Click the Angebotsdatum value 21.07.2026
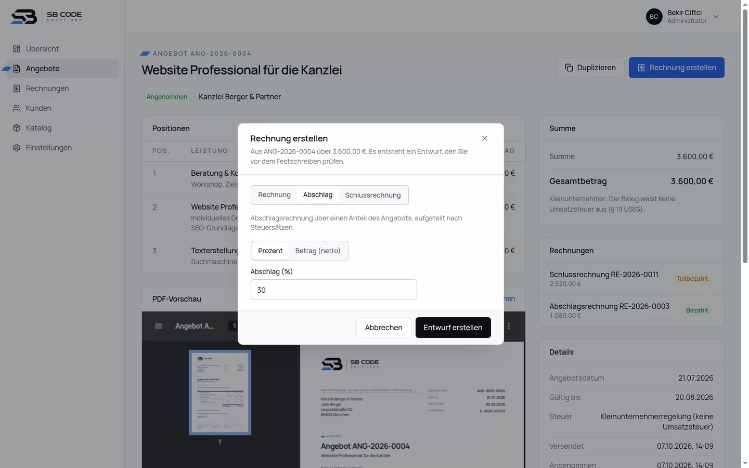 695,378
